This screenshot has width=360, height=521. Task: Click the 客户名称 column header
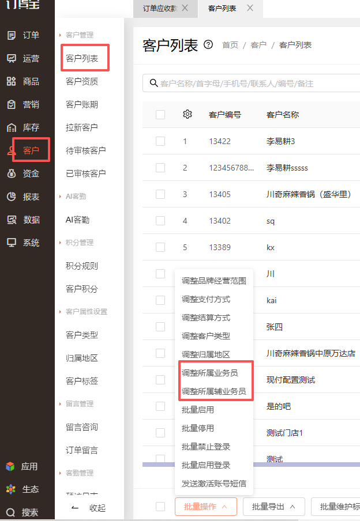(283, 115)
